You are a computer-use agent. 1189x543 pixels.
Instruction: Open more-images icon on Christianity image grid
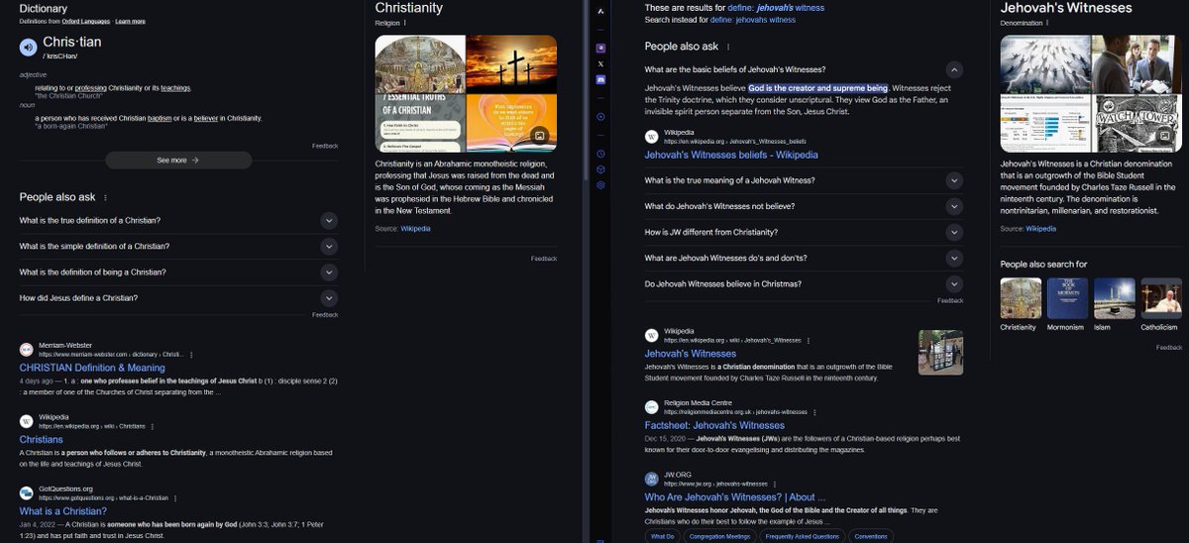pos(540,135)
